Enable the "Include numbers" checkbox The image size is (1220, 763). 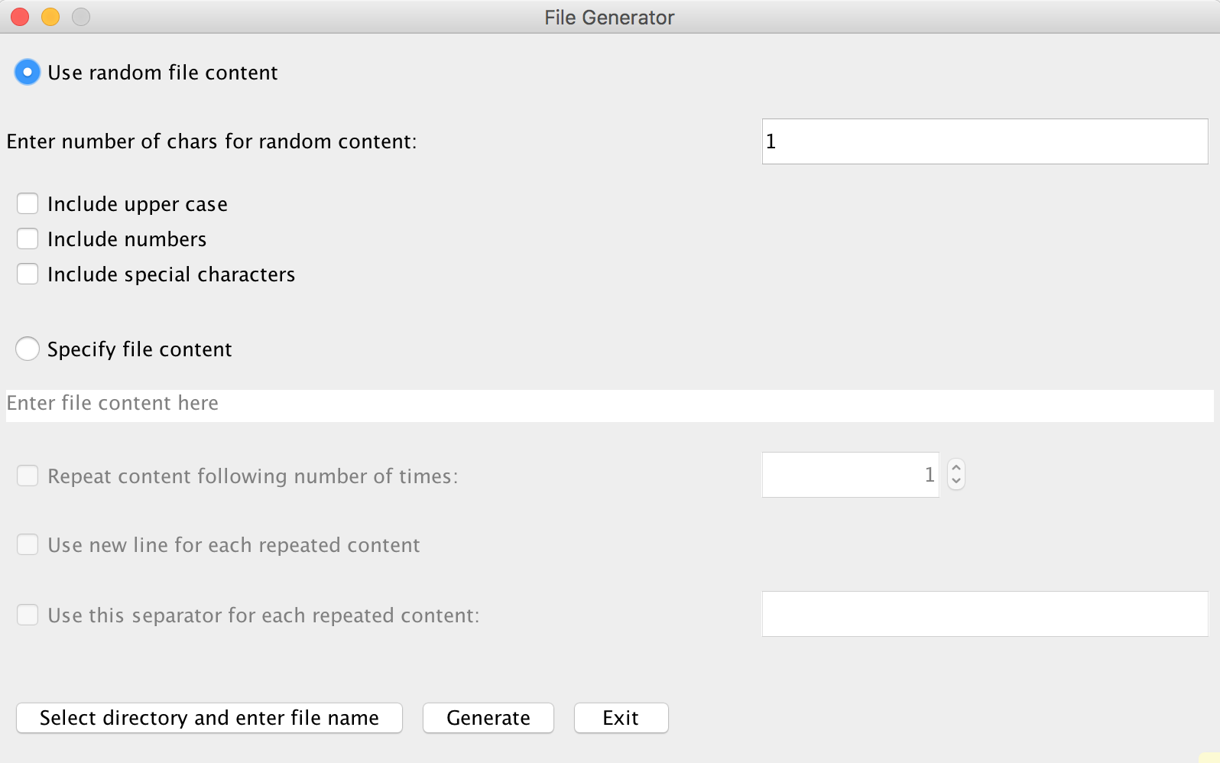[28, 239]
